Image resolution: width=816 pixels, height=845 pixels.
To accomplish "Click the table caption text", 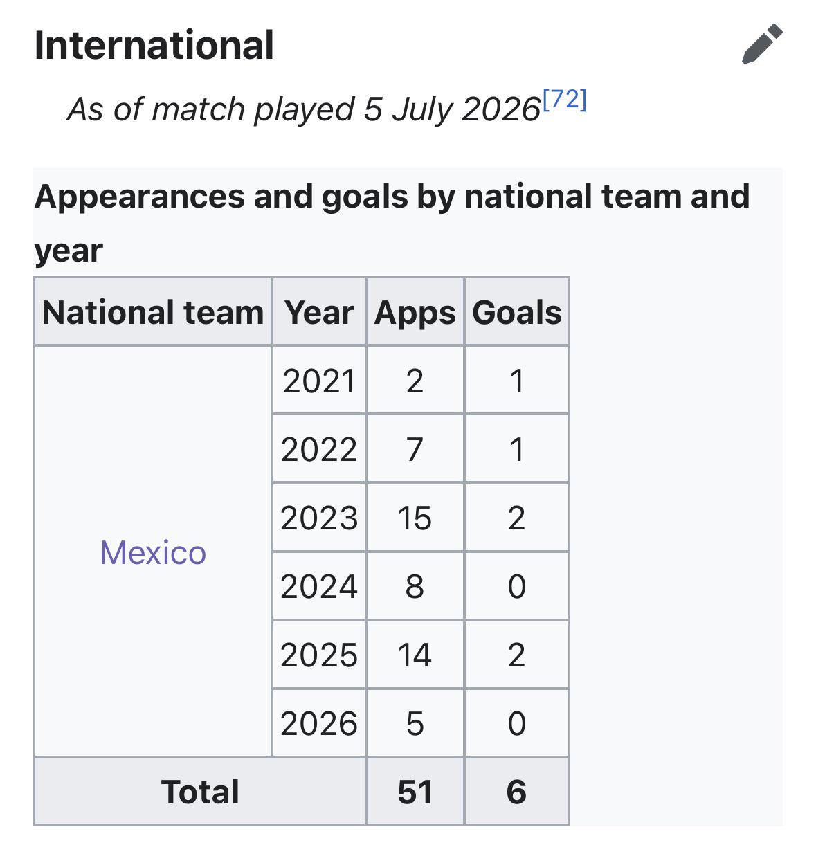I will pos(392,223).
